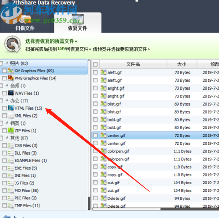Click the image icon of first cut.gif
This screenshot has height=218, width=219.
pos(103,182)
